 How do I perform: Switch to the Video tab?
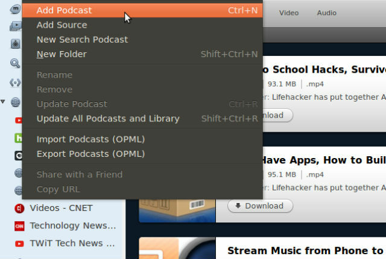pyautogui.click(x=289, y=13)
